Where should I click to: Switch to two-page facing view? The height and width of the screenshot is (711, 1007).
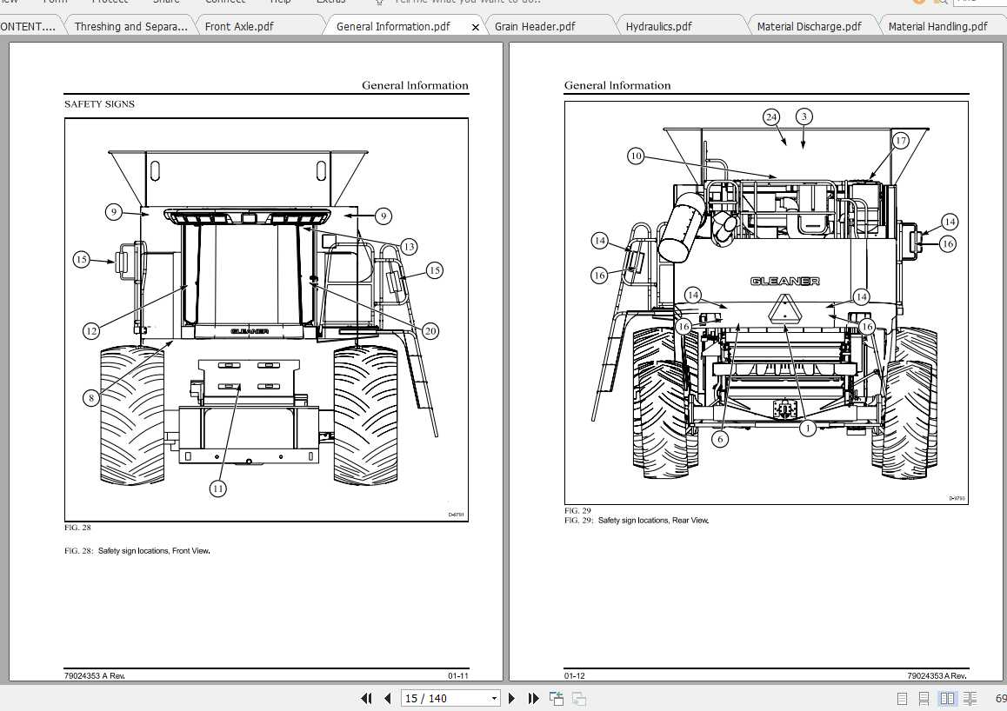coord(947,698)
